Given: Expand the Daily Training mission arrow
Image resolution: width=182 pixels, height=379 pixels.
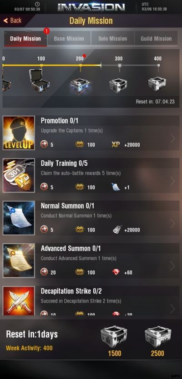Looking at the screenshot, I should point(172,181).
